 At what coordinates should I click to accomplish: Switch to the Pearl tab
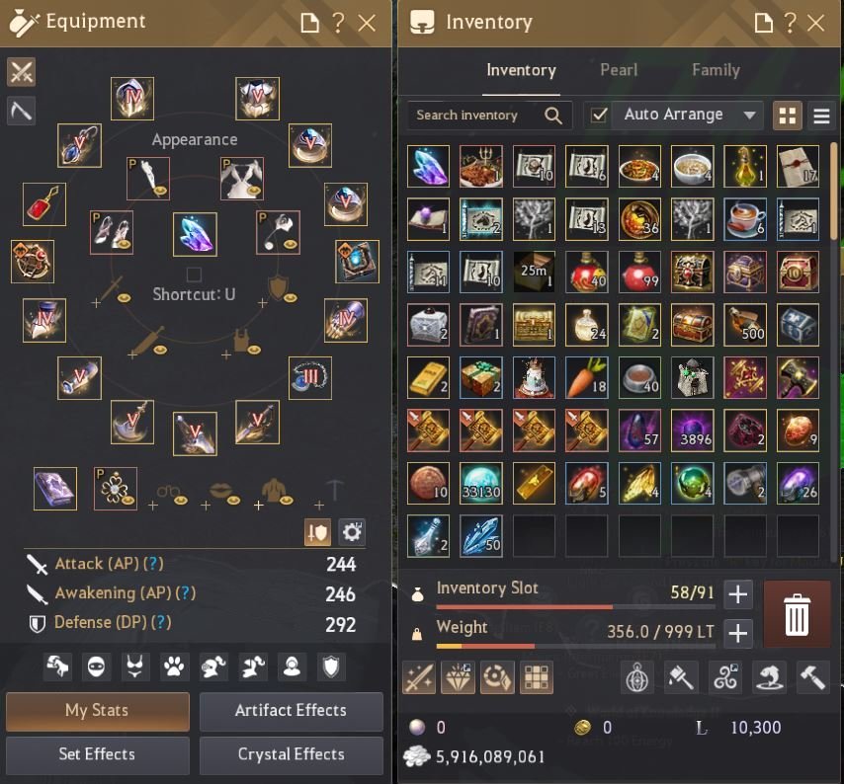[x=619, y=70]
